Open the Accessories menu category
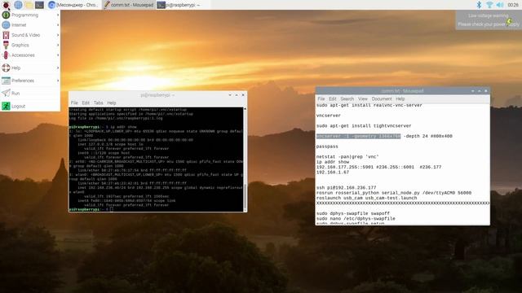Screen dimensions: 522x293 30,55
